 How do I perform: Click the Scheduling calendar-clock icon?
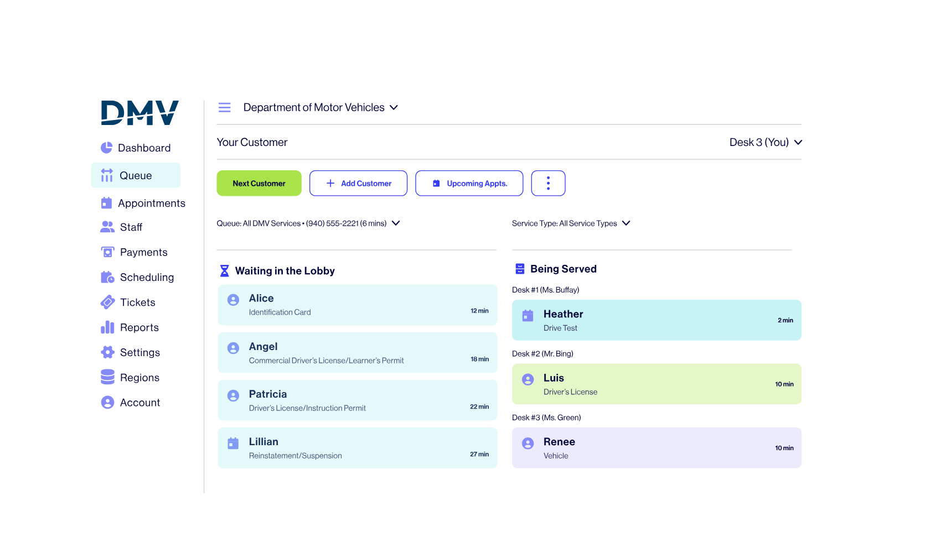107,277
